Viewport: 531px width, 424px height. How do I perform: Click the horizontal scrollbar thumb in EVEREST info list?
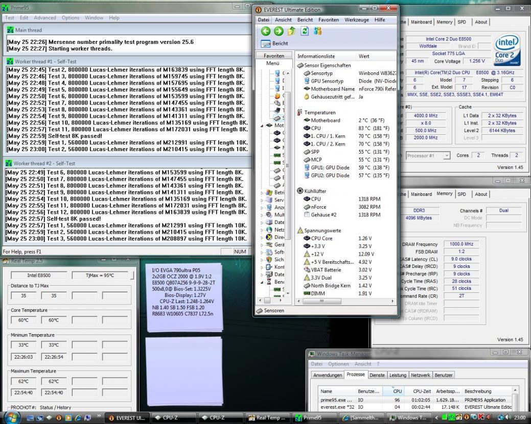click(x=321, y=301)
